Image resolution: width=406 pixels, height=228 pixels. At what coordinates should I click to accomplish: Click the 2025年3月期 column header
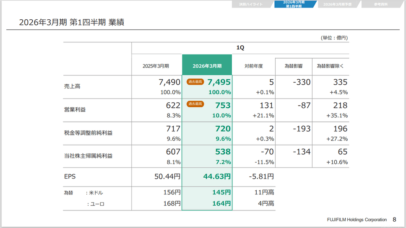156,66
